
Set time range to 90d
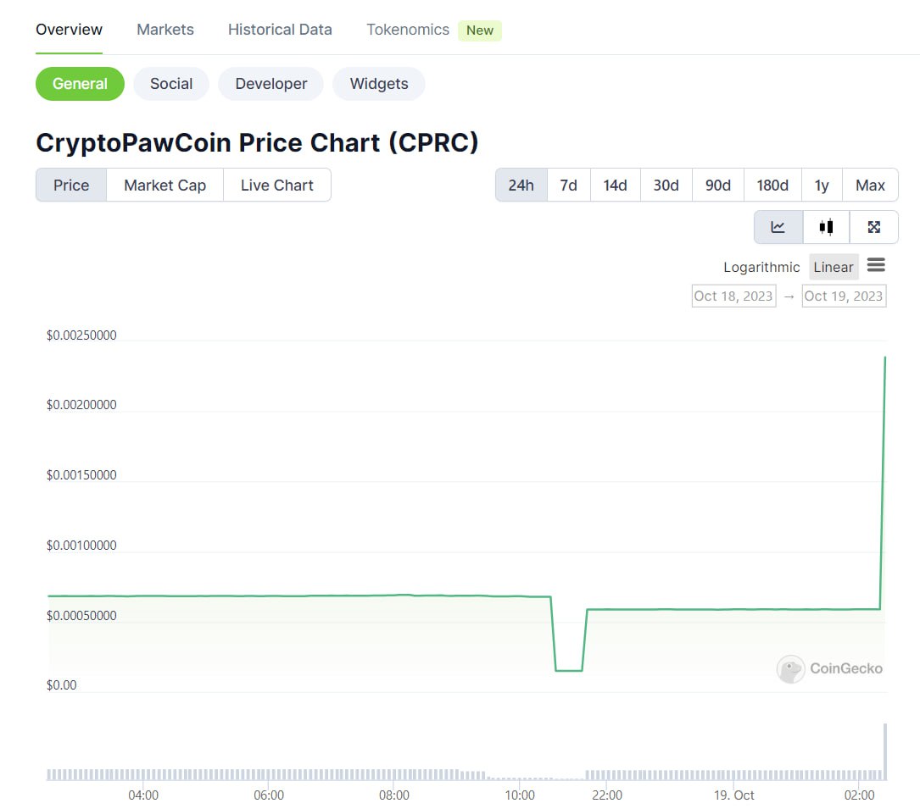[718, 186]
